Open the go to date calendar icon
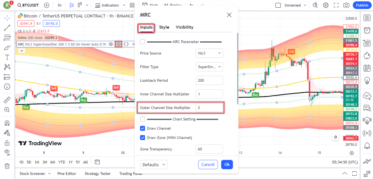Image resolution: width=373 pixels, height=179 pixels. click(97, 162)
